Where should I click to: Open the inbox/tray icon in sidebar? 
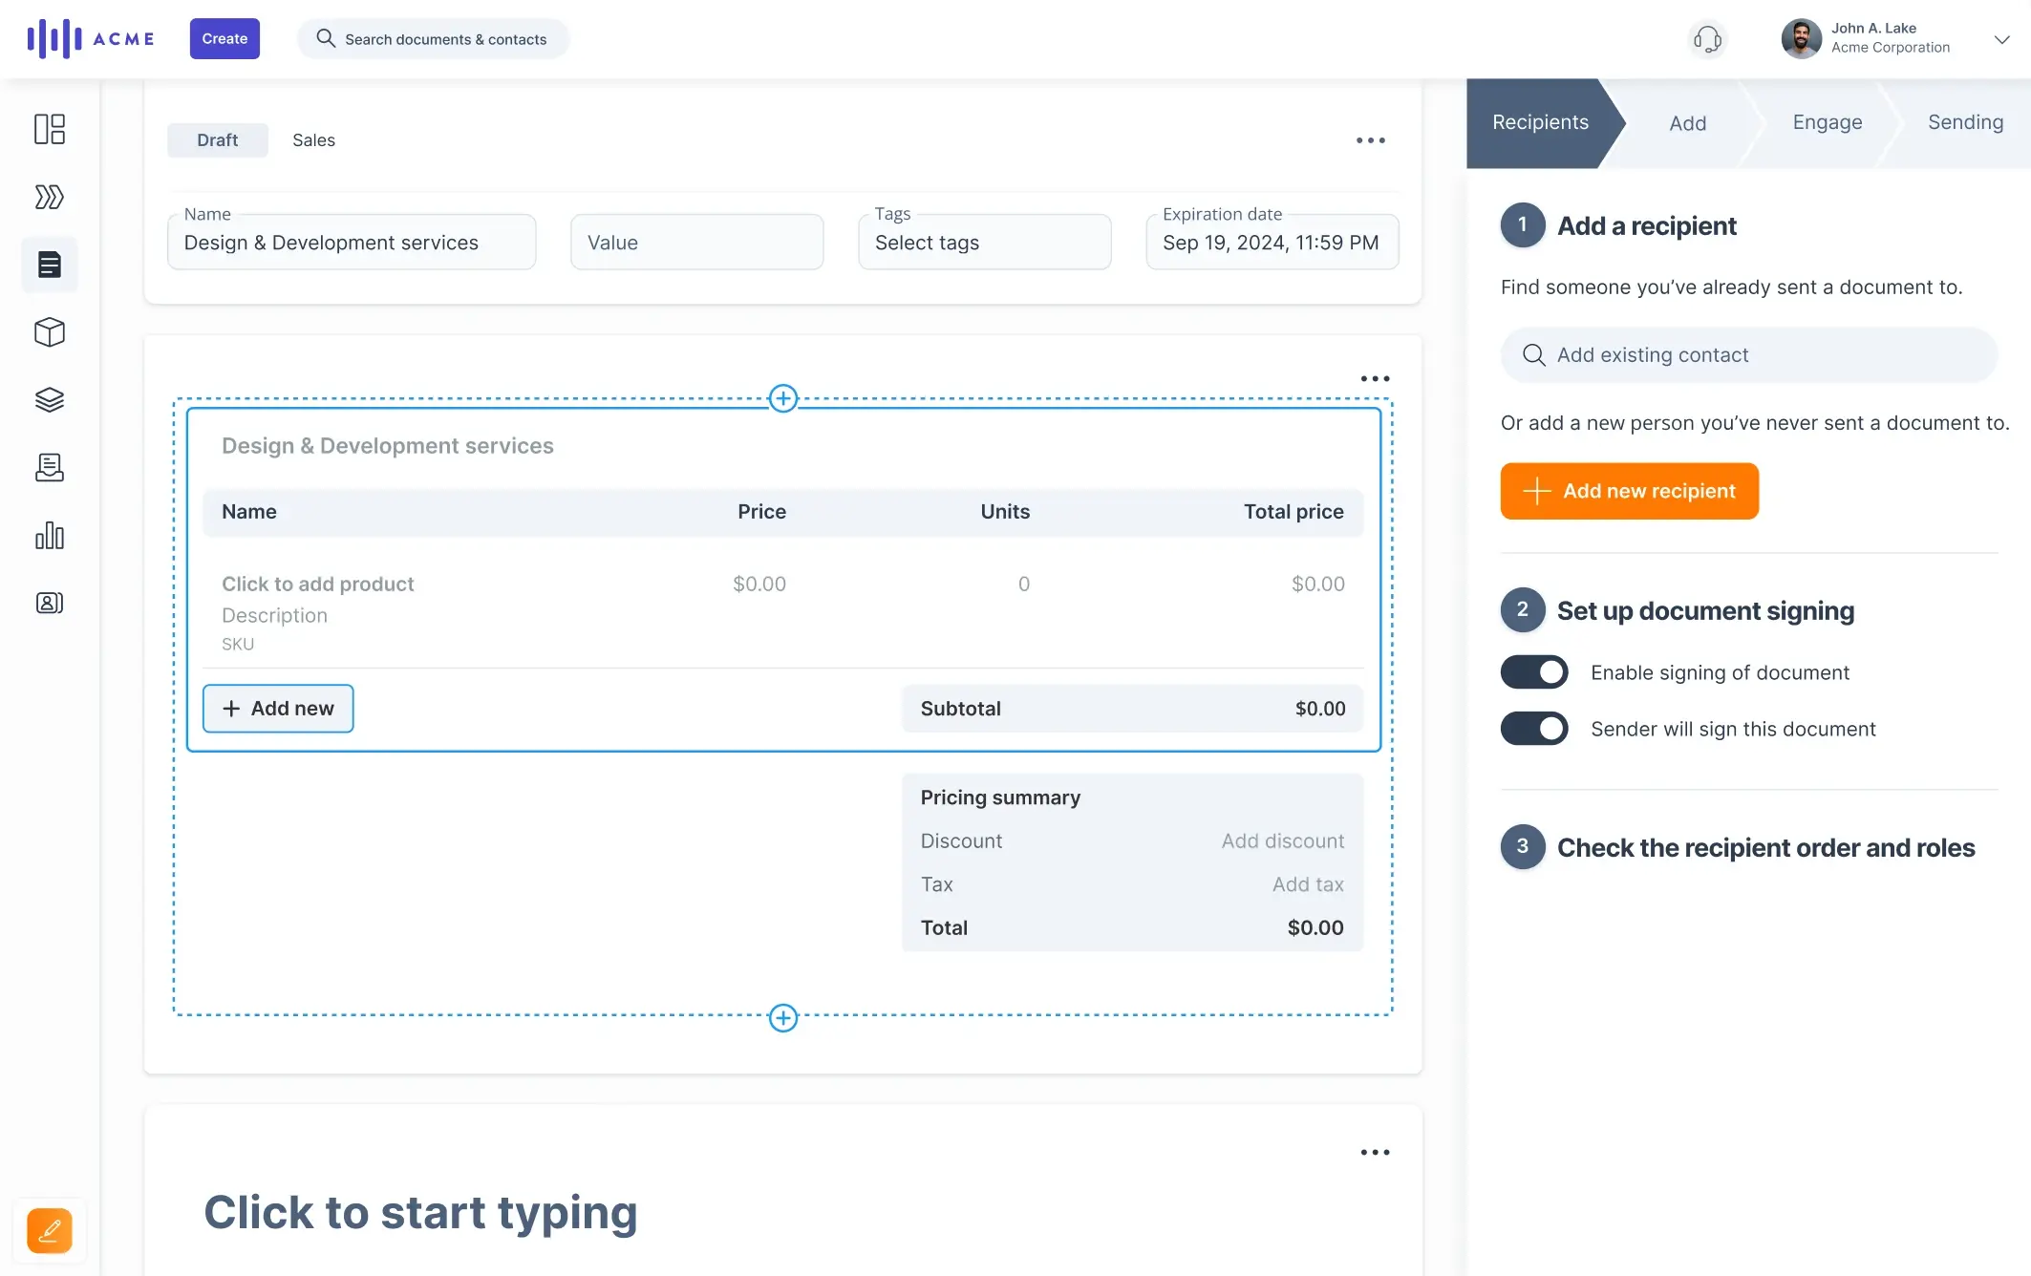(49, 467)
